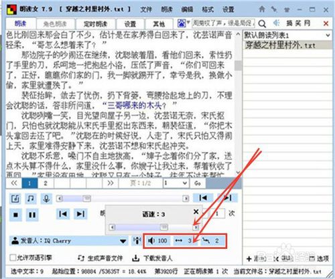Switch to the 设置 tab below the title bar

pyautogui.click(x=130, y=24)
